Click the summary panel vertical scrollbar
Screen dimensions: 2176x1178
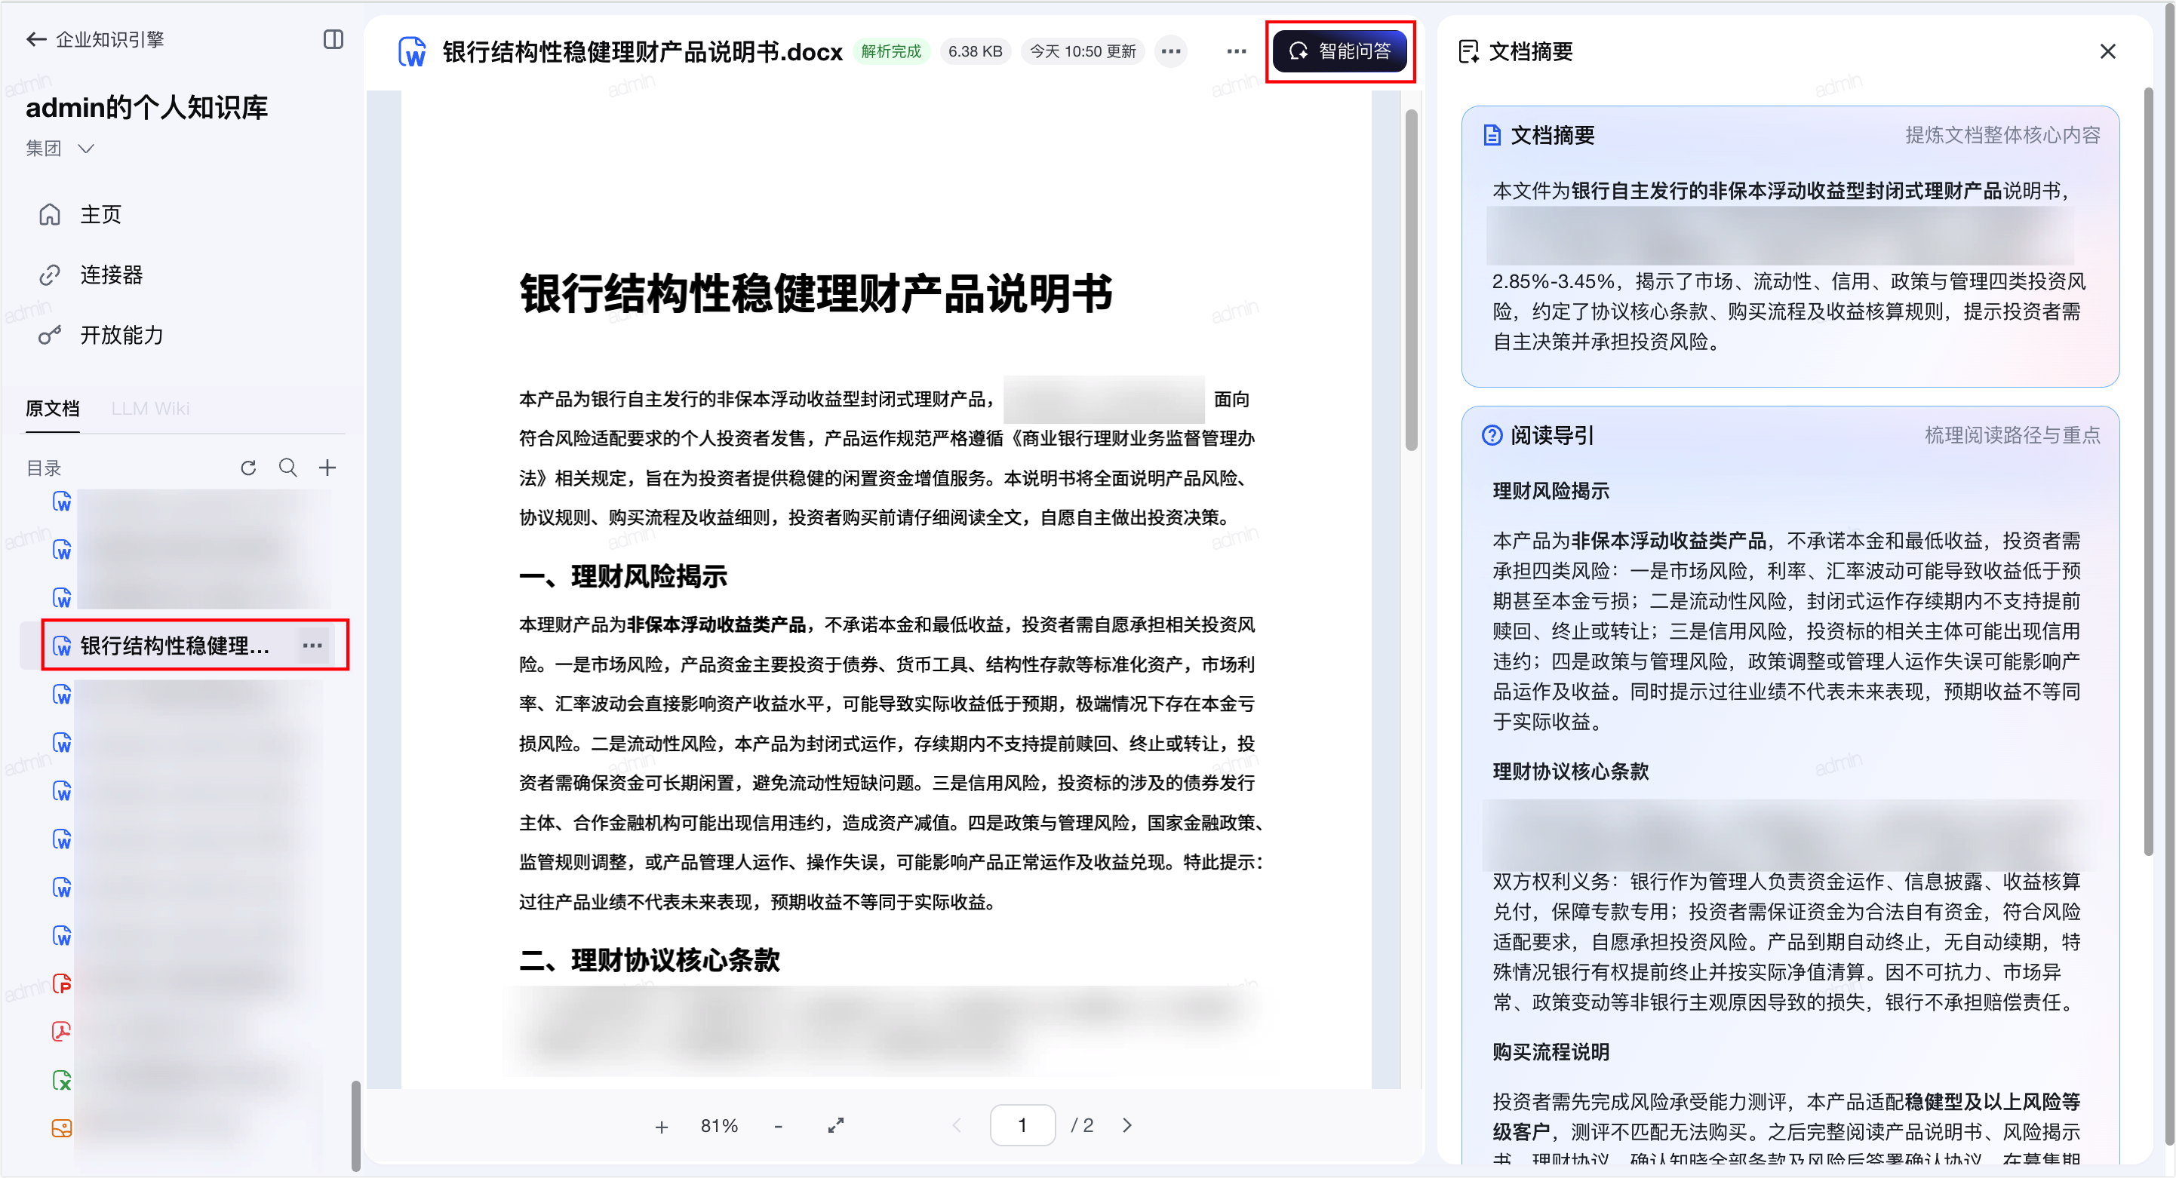[x=2149, y=473]
